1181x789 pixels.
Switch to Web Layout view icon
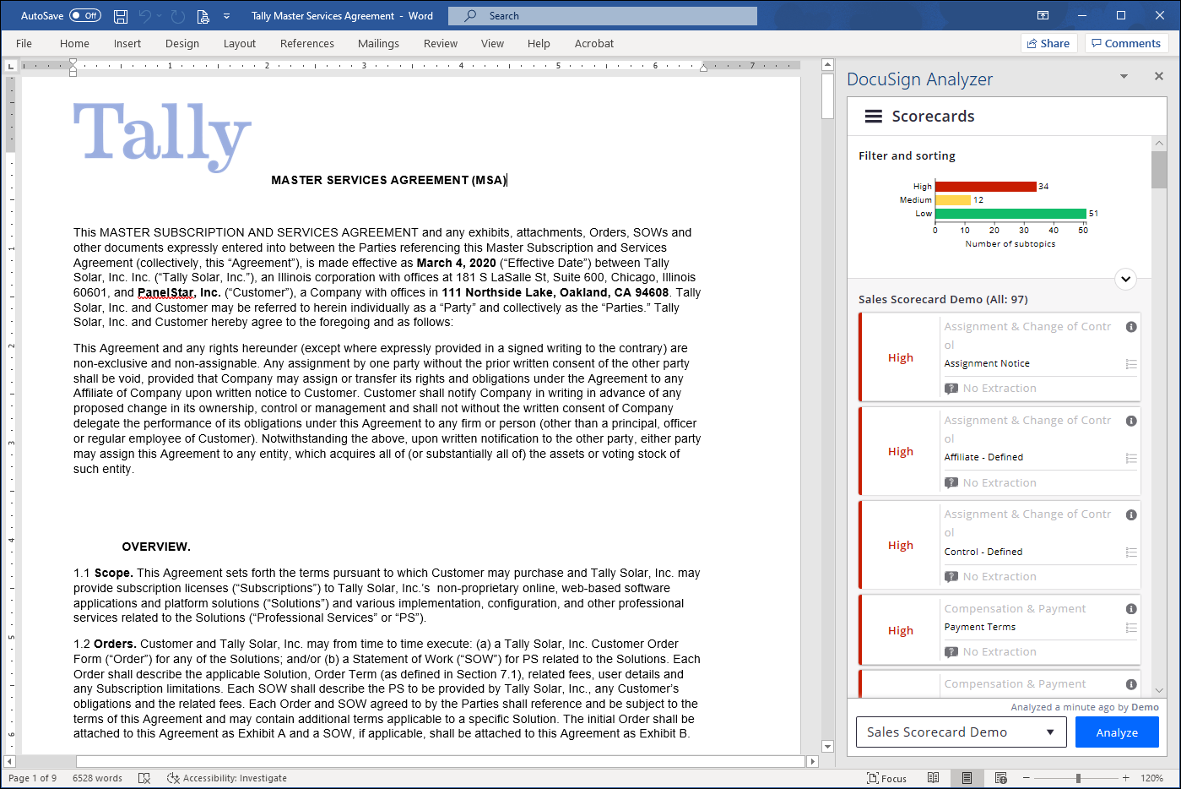(x=1000, y=778)
